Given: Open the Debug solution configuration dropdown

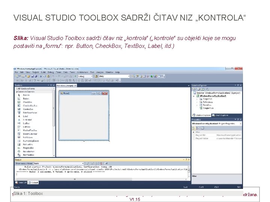Looking at the screenshot, I should pos(85,76).
